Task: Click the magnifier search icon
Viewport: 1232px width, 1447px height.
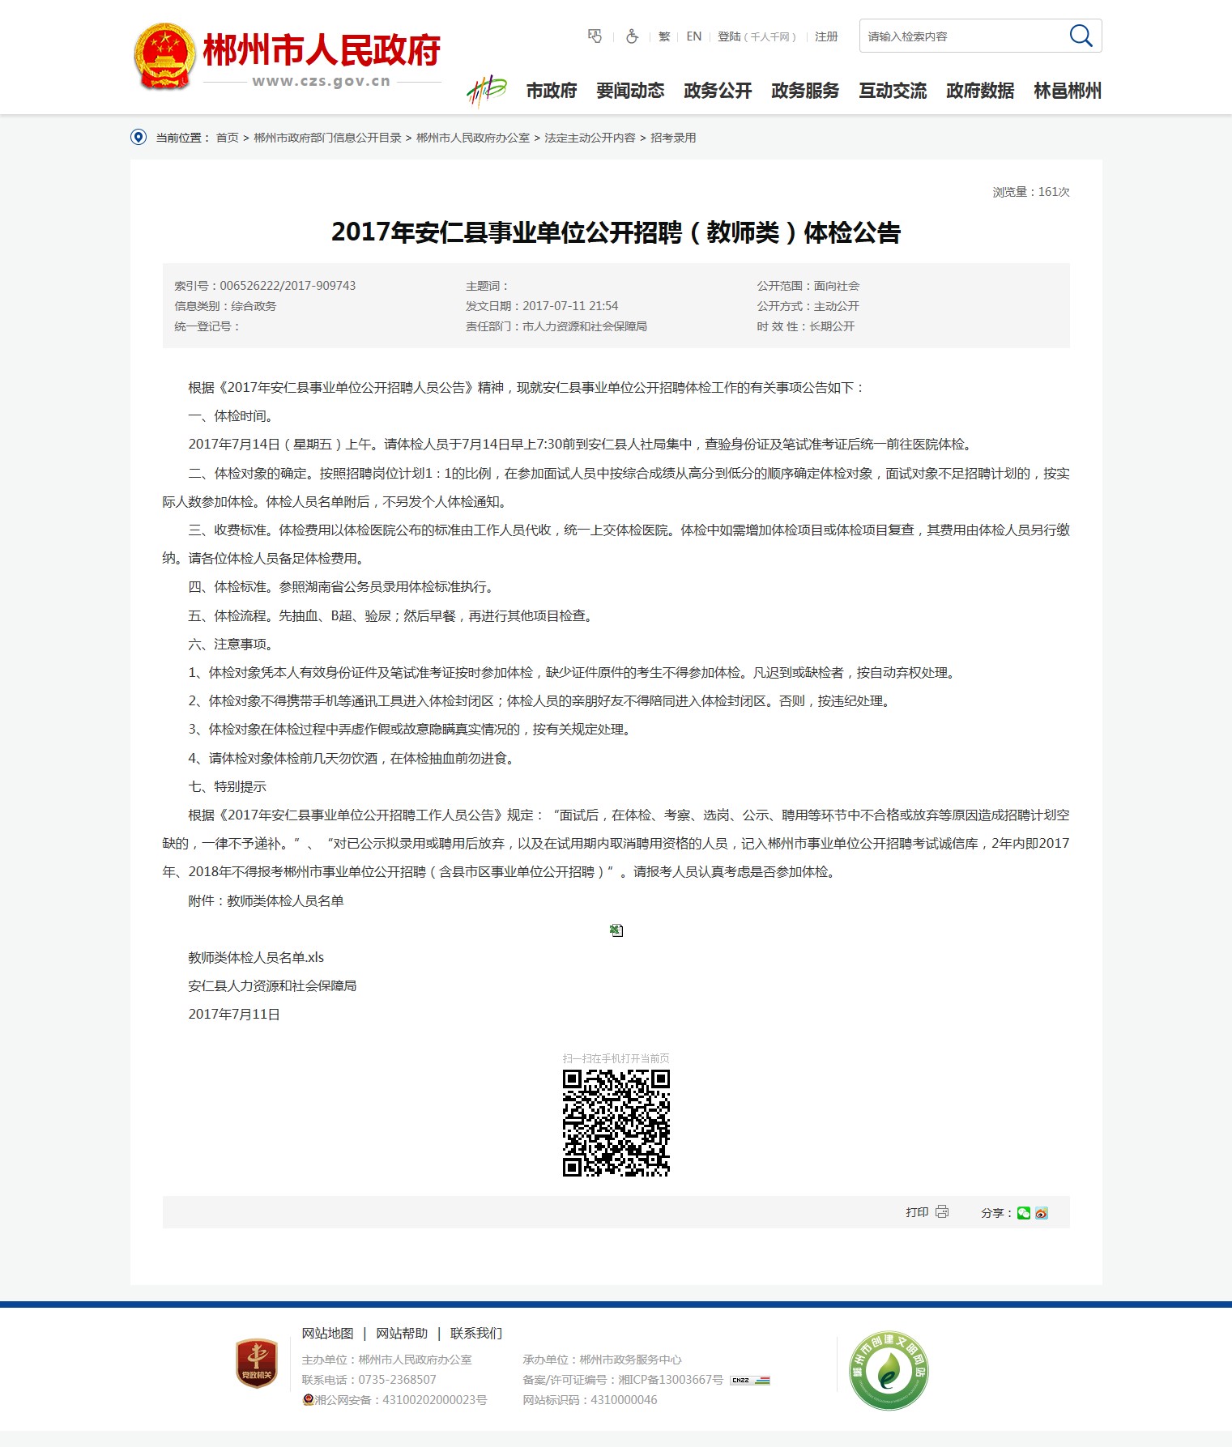Action: click(1081, 36)
